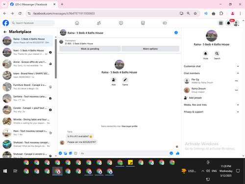
Task: Expand Media, files and links section
Action: 211,105
